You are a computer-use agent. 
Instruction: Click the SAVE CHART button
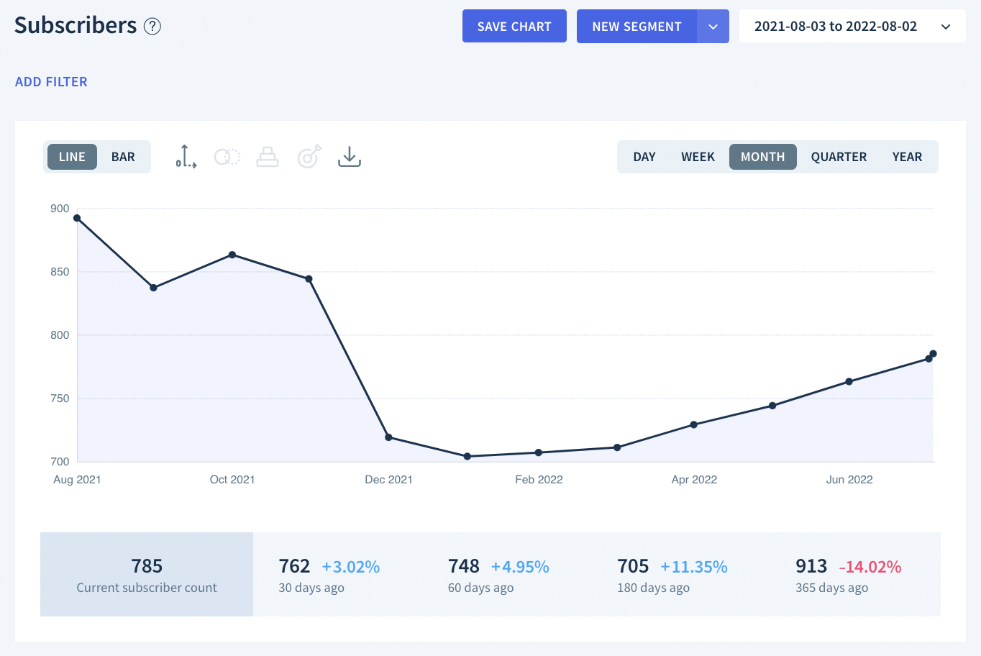[x=514, y=27]
